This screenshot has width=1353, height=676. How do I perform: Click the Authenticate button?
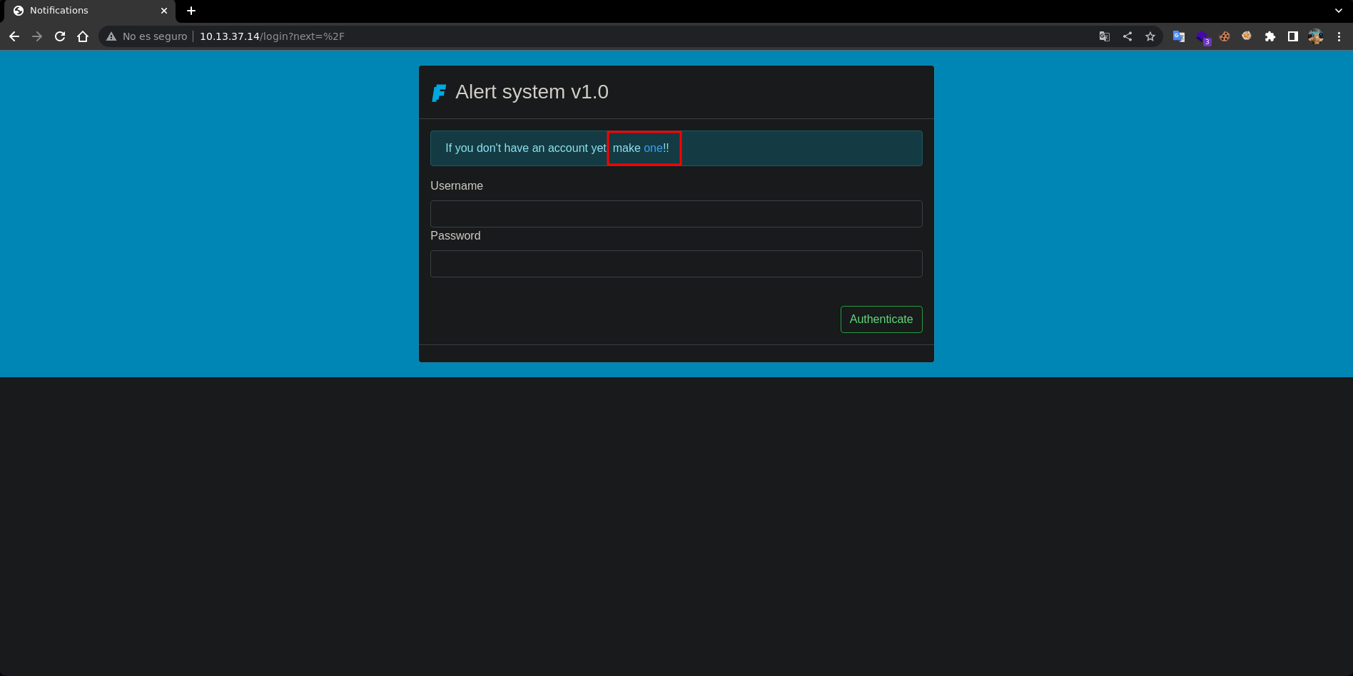[x=881, y=319]
